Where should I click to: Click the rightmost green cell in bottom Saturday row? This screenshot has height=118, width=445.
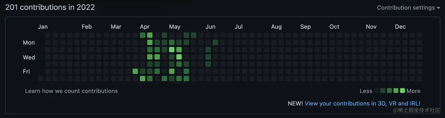[x=186, y=78]
